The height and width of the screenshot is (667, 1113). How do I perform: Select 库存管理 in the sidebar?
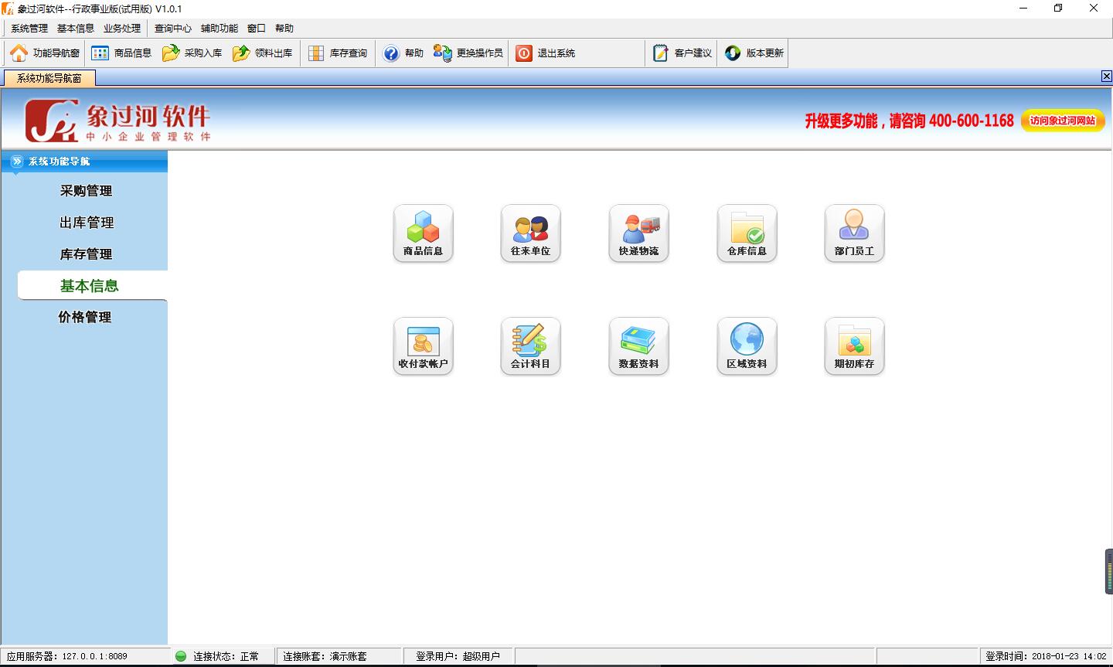coord(87,254)
